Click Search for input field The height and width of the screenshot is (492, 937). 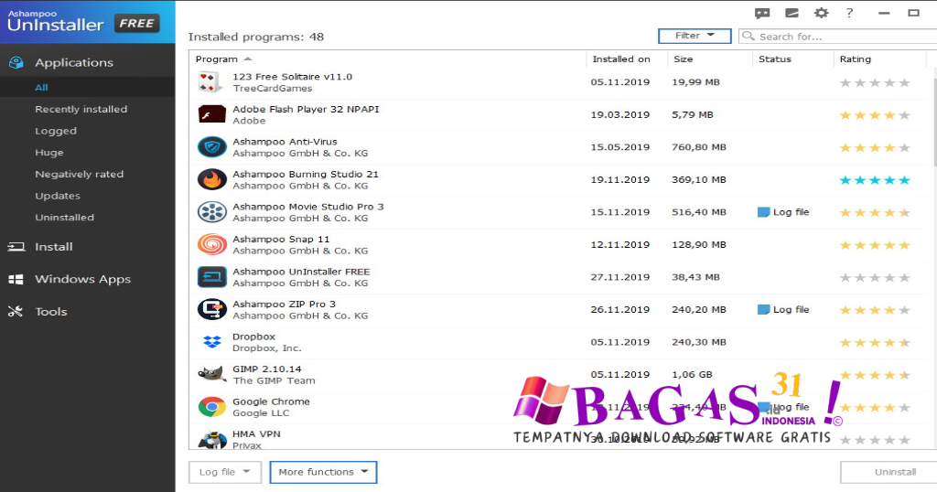[838, 36]
